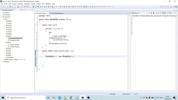The image size is (178, 100).
Task: Click Collapse All in Package Explorer
Action: (x=21, y=10)
